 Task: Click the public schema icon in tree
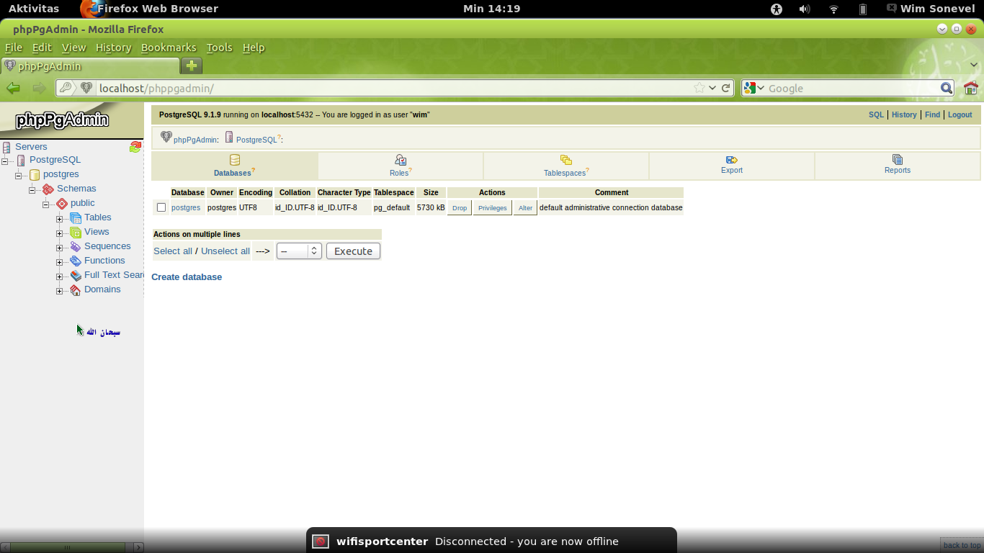coord(62,203)
